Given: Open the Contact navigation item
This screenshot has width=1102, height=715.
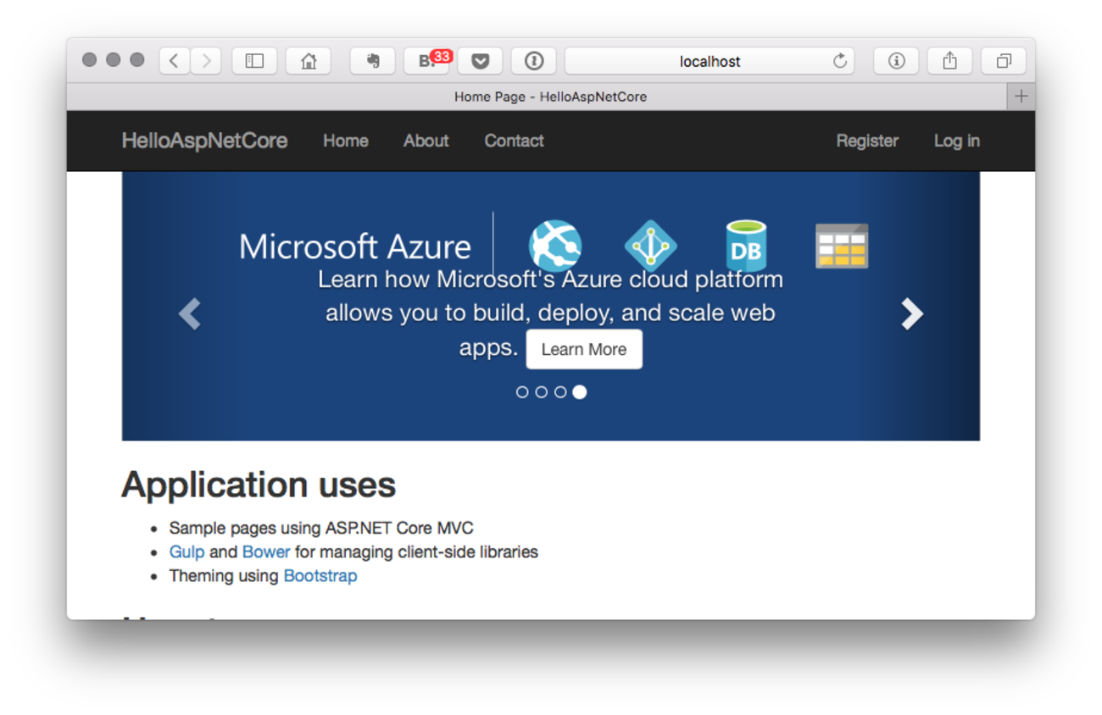Looking at the screenshot, I should coord(514,141).
